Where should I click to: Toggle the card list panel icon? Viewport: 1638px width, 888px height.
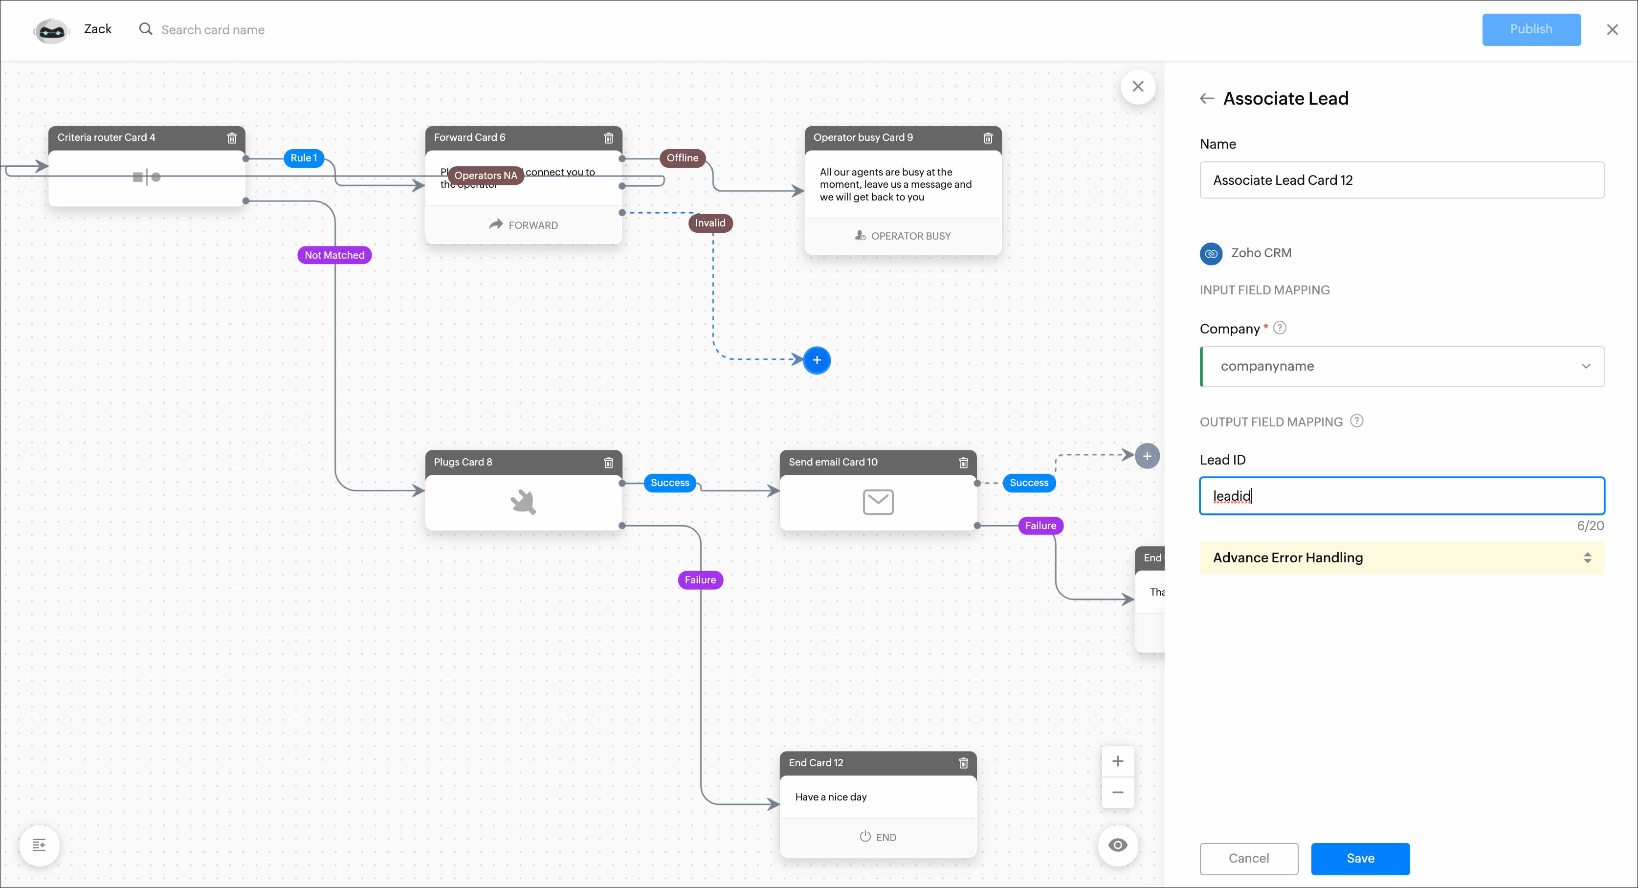coord(40,845)
